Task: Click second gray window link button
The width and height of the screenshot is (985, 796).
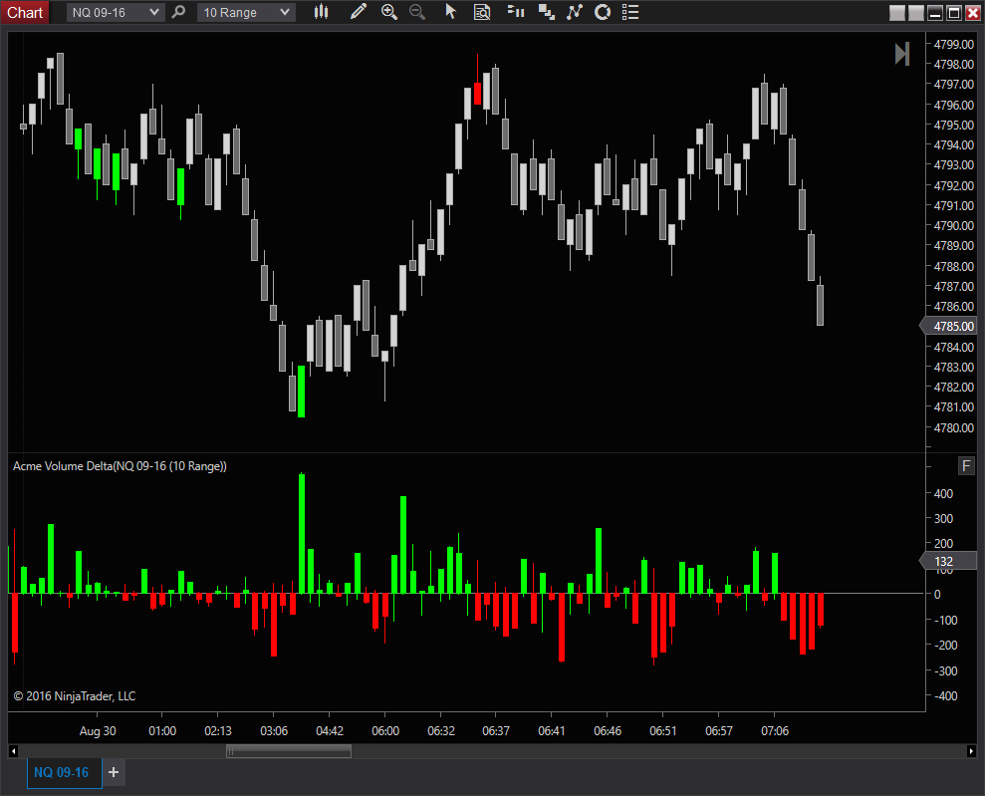Action: pos(916,13)
